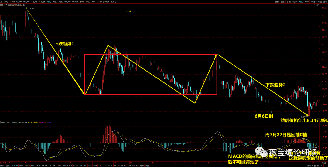328x167 pixels.
Task: Select the TRIX indicator tab
Action: [38, 165]
